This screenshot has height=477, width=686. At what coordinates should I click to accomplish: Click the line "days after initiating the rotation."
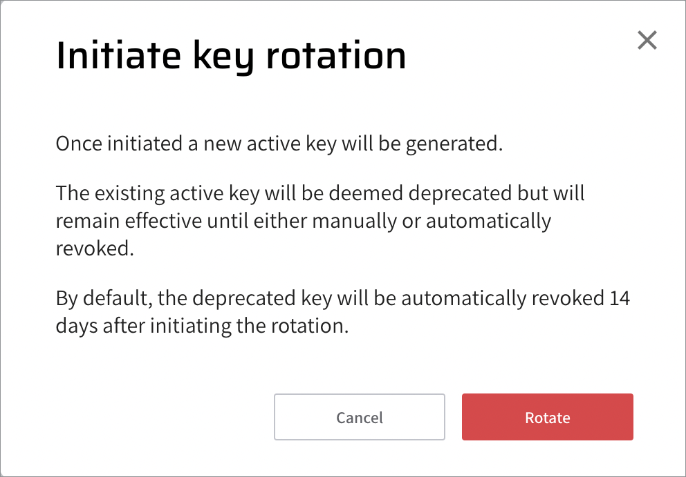click(x=202, y=326)
